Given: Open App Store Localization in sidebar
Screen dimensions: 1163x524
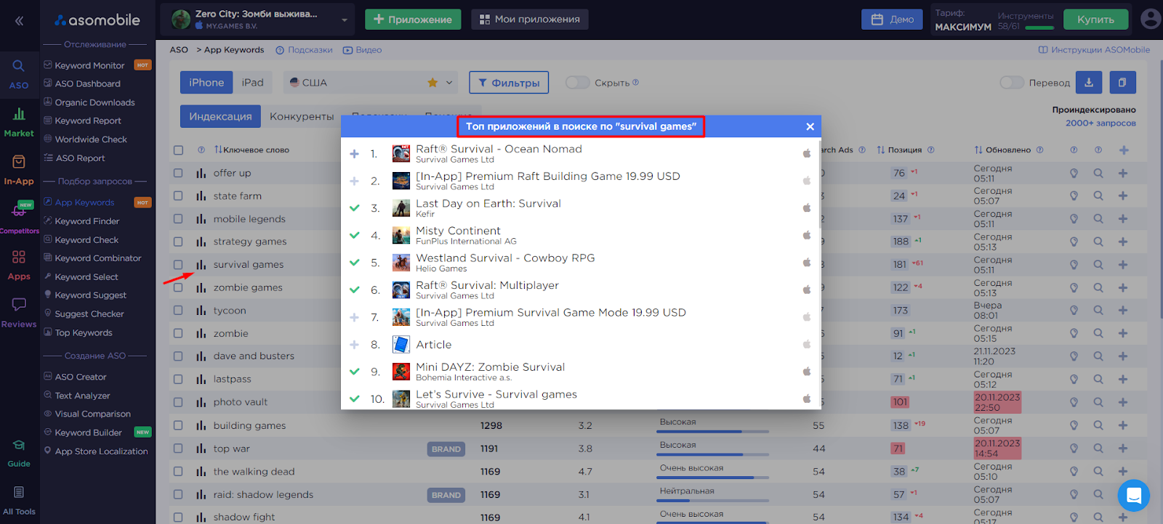Looking at the screenshot, I should [x=101, y=451].
